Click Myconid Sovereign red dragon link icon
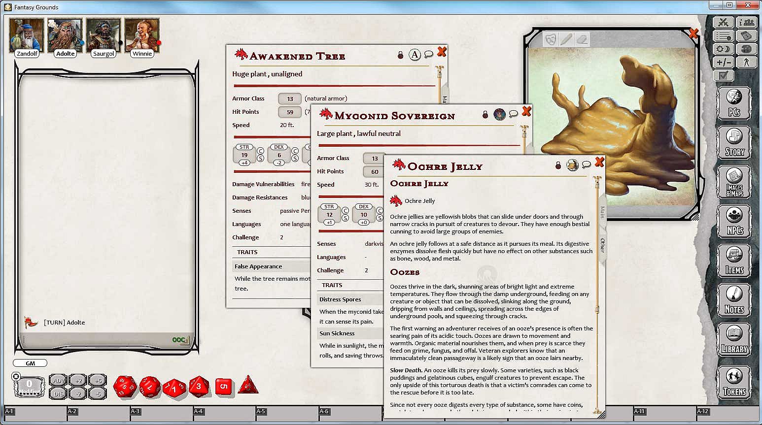 326,114
